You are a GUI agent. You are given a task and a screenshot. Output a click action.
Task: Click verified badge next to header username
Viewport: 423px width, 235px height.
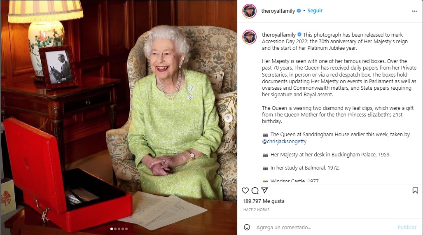(x=299, y=11)
